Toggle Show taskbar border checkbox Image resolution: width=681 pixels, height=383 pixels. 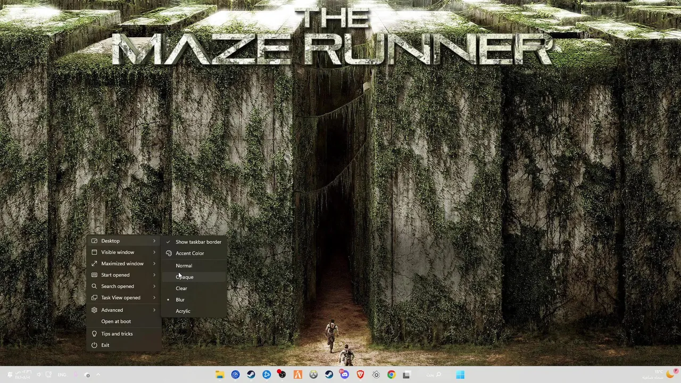tap(194, 242)
